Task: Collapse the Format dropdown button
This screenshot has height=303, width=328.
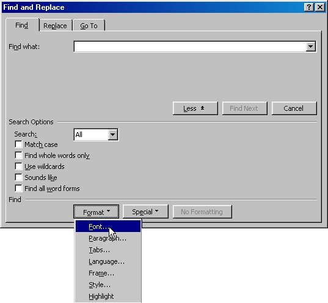Action: tap(97, 212)
